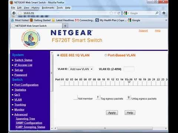Open SNMP Configuration page

(29, 123)
